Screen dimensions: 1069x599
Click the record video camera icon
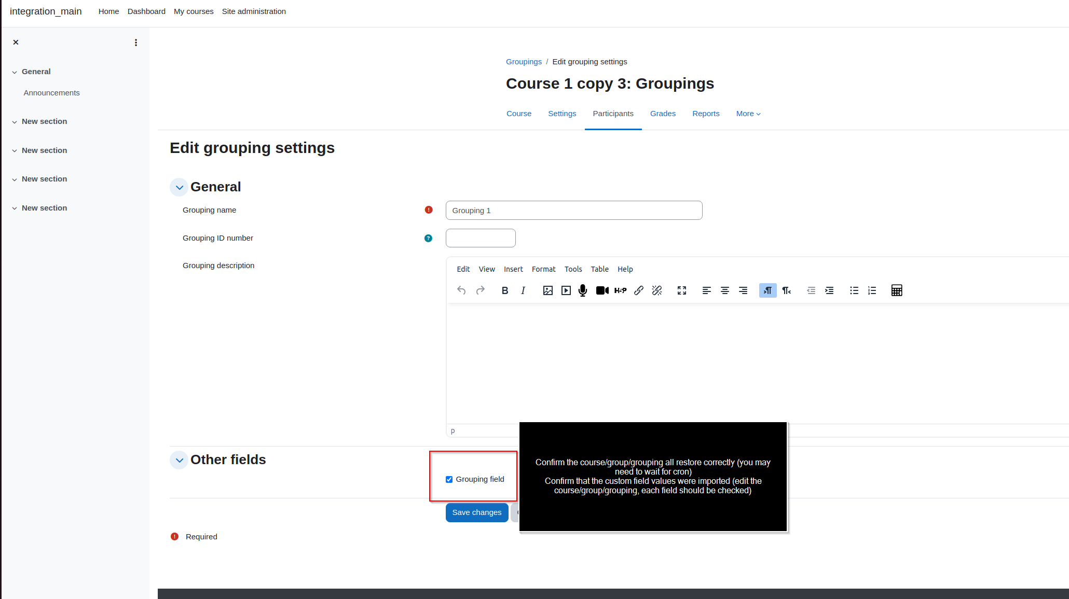click(x=602, y=290)
